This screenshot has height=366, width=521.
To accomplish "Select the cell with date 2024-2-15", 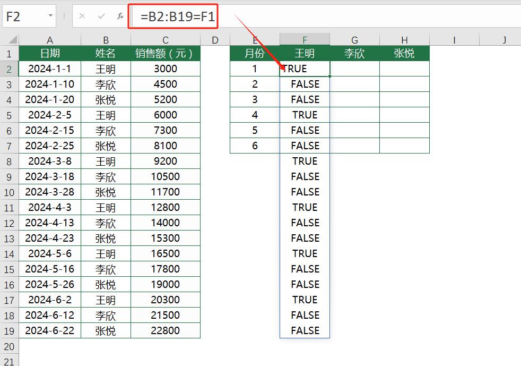I will pyautogui.click(x=50, y=131).
